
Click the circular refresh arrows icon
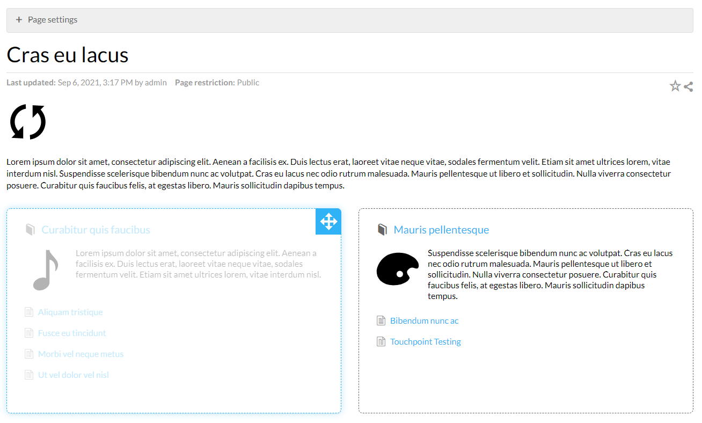(28, 122)
